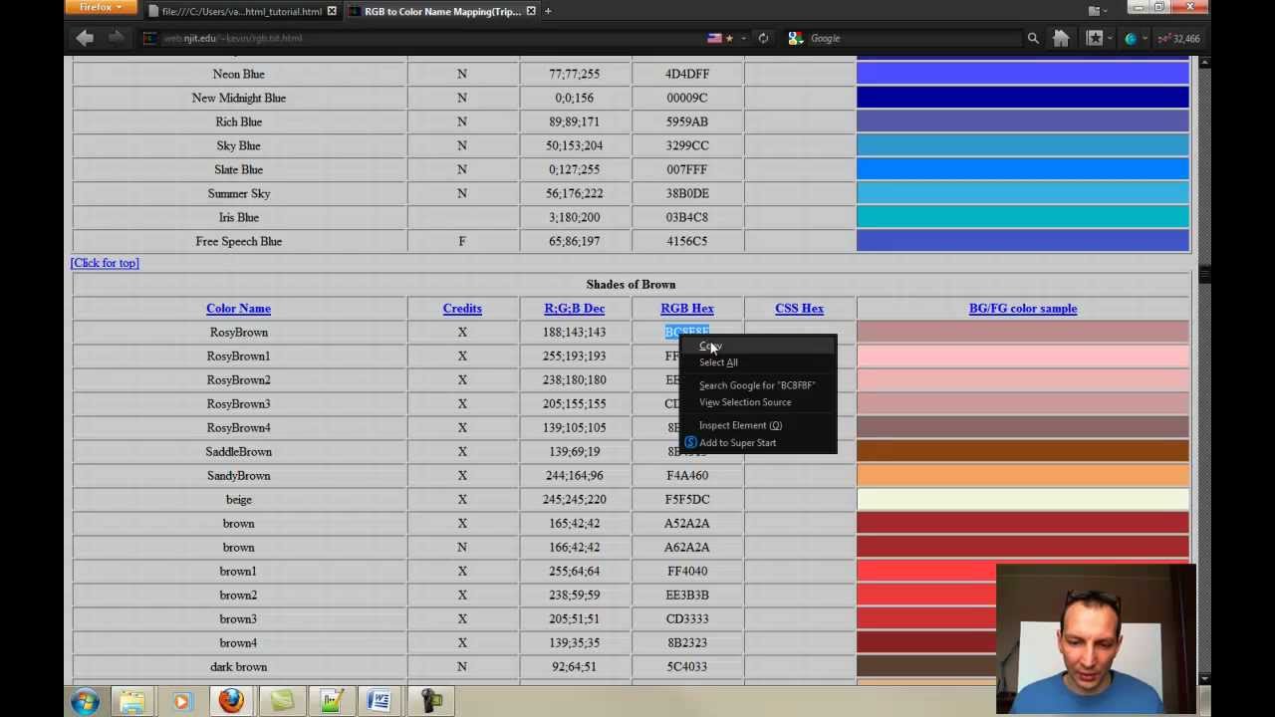
Task: Choose Add to Super Start
Action: tap(737, 443)
